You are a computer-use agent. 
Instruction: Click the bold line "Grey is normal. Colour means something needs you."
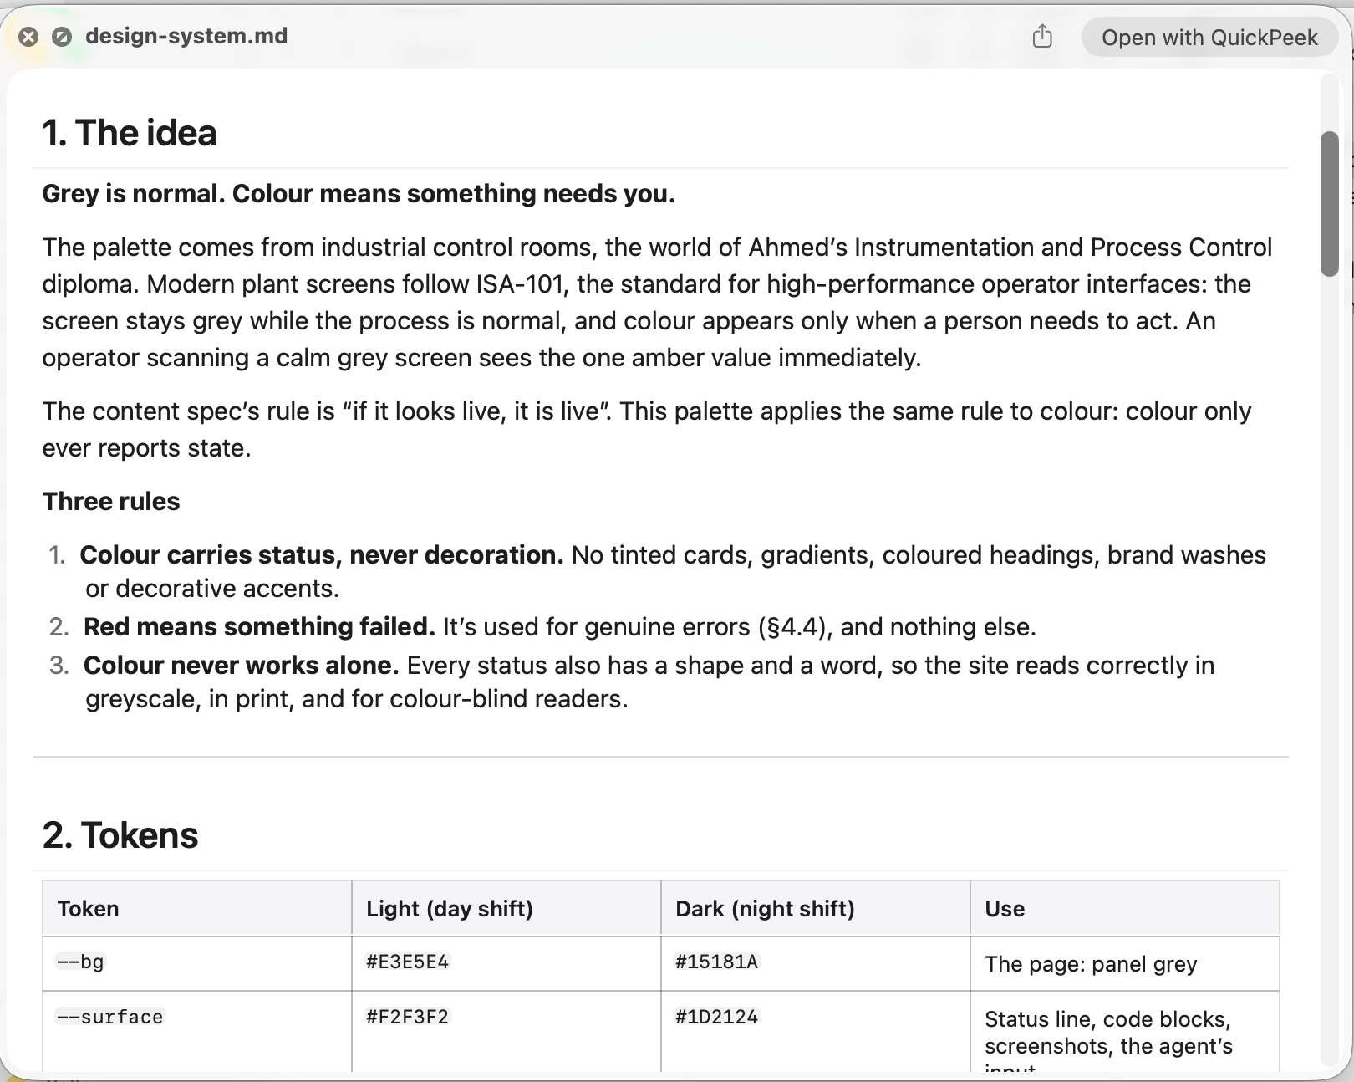click(x=359, y=194)
